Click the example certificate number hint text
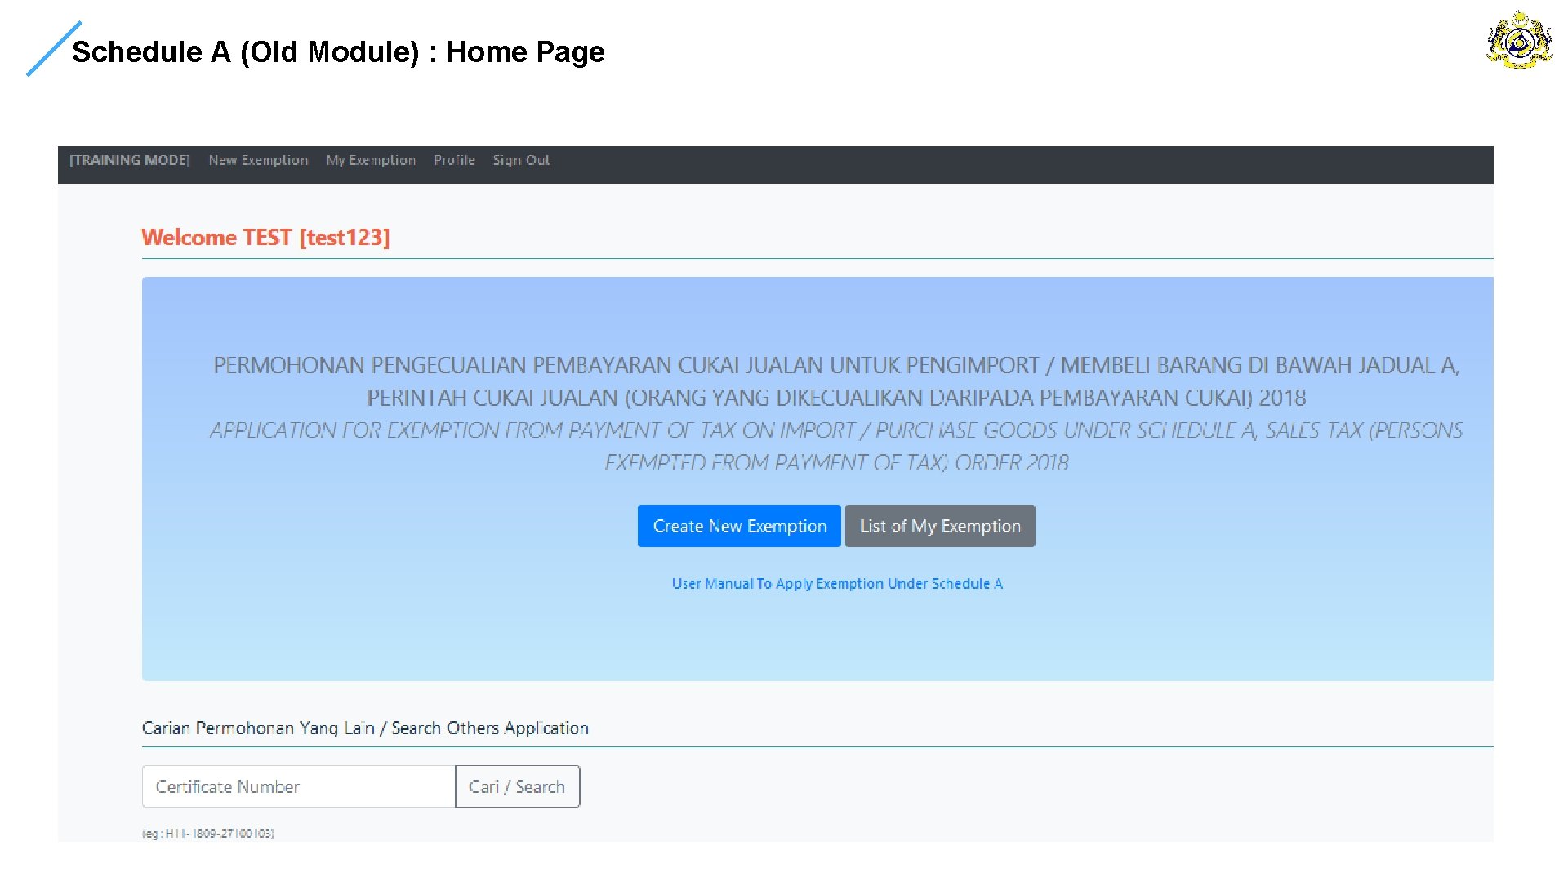This screenshot has height=882, width=1568. [208, 833]
